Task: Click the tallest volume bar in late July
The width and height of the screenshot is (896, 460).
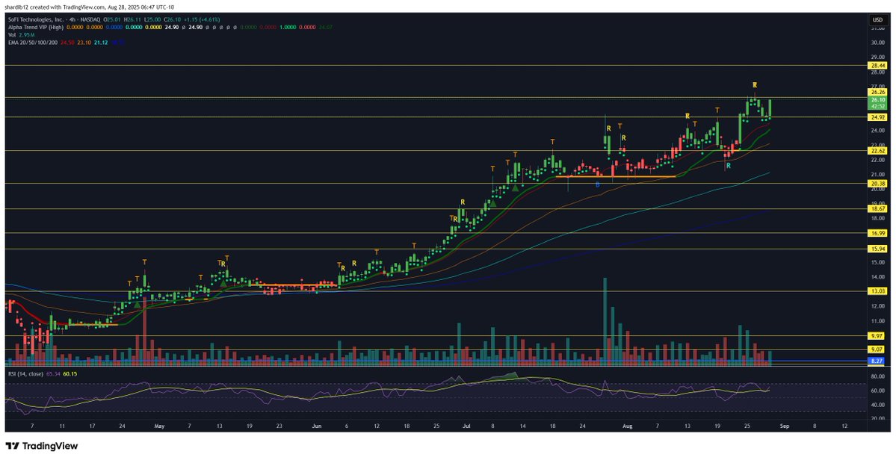Action: point(605,321)
